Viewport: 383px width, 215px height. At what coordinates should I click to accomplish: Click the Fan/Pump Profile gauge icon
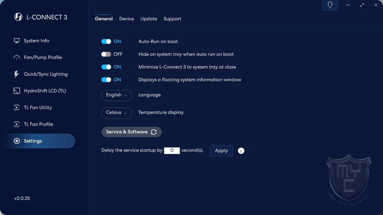17,57
